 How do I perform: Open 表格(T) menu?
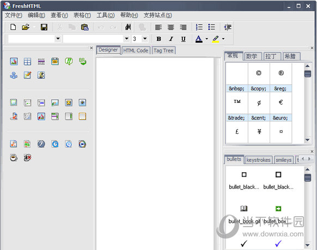click(x=82, y=15)
